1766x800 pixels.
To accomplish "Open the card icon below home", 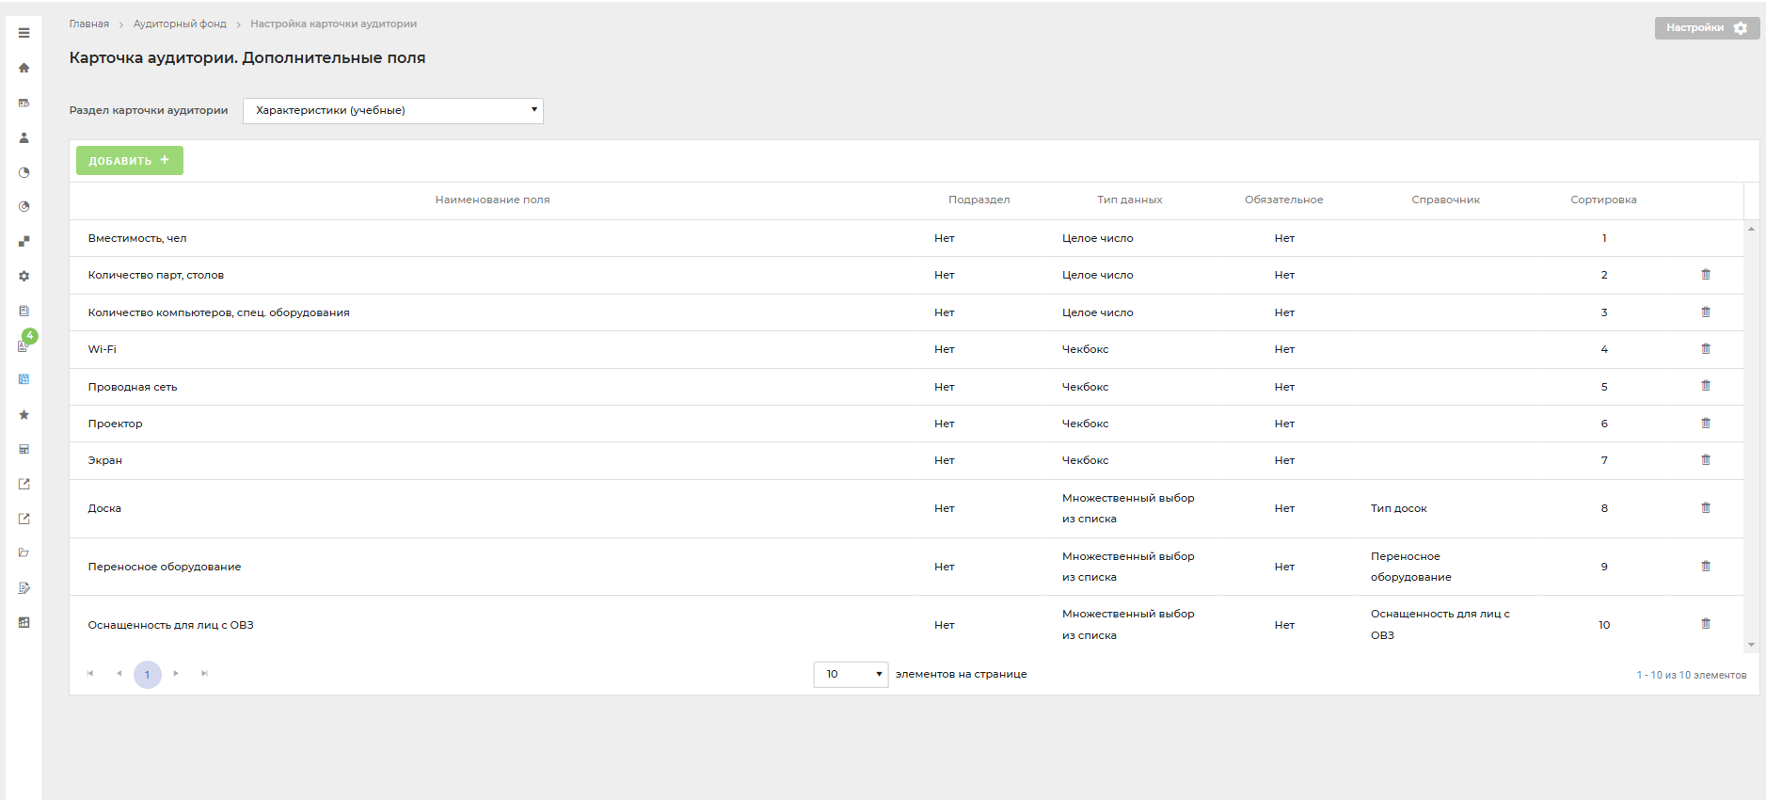I will pyautogui.click(x=24, y=103).
